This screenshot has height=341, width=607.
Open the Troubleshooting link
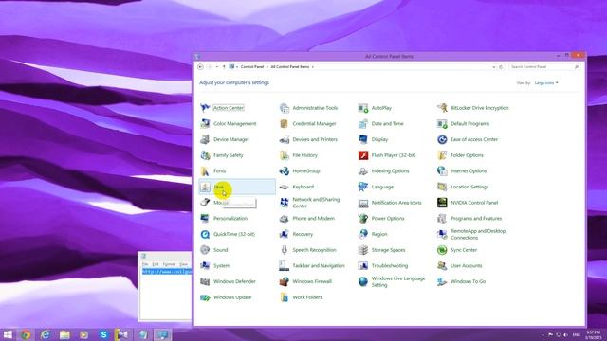390,266
